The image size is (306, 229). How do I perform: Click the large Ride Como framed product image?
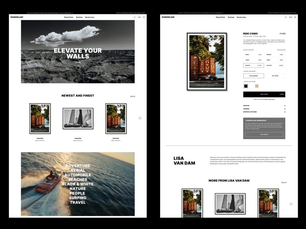(x=207, y=62)
